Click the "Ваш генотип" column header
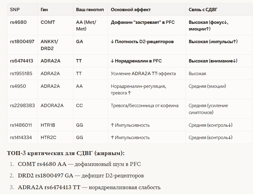This screenshot has width=253, height=194. pos(90,10)
